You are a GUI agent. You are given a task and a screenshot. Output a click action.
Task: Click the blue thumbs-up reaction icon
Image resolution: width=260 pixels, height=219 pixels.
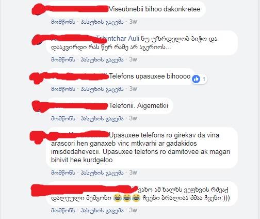point(196,79)
